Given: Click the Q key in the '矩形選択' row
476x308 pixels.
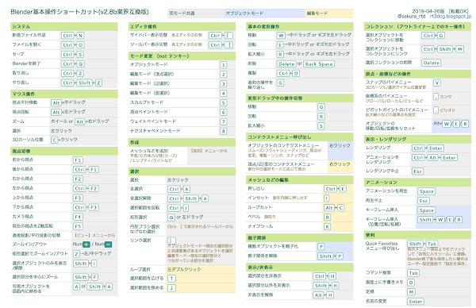Looking at the screenshot, I should [171, 218].
